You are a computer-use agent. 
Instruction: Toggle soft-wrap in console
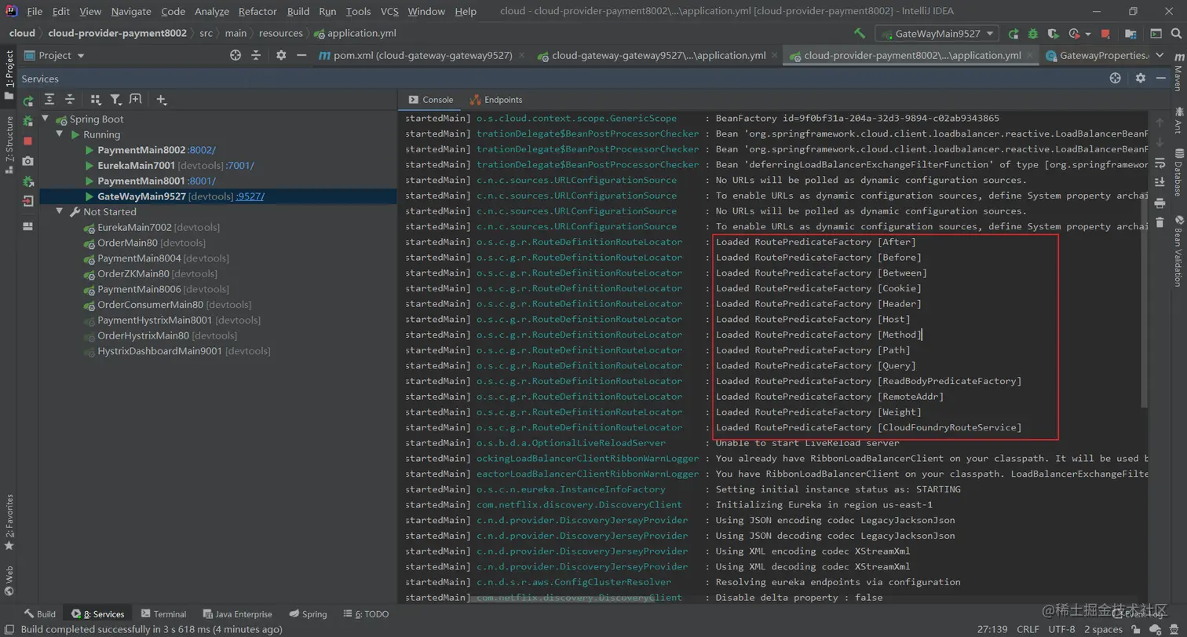coord(1160,163)
